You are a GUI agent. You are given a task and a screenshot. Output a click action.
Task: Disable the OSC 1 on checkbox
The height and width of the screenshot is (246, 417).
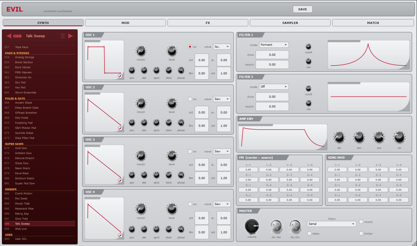pos(190,47)
